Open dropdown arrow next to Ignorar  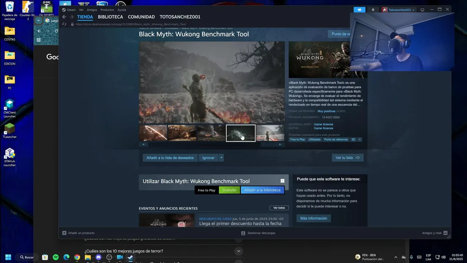click(x=221, y=158)
